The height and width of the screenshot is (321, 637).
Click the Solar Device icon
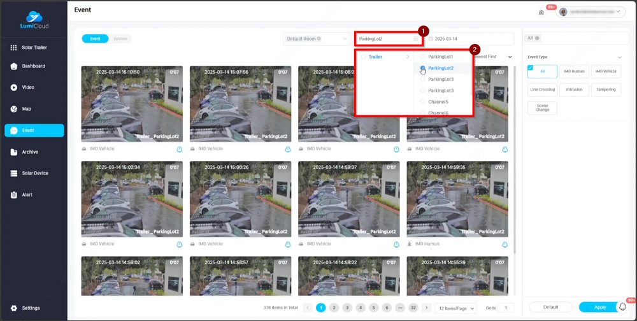pyautogui.click(x=14, y=173)
